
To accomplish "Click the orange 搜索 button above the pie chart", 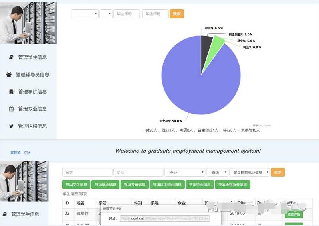I will [x=177, y=14].
